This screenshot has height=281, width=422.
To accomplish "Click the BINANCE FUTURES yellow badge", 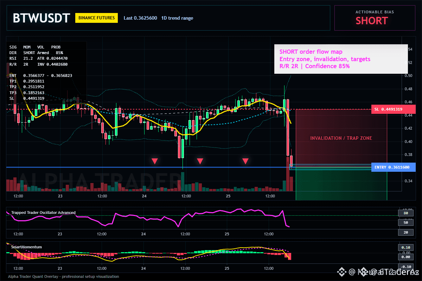I will point(96,18).
